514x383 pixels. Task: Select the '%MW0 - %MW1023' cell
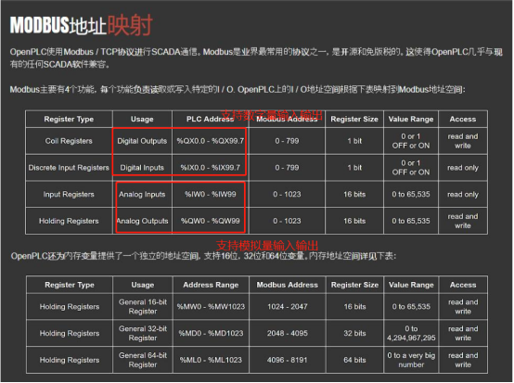tap(211, 307)
